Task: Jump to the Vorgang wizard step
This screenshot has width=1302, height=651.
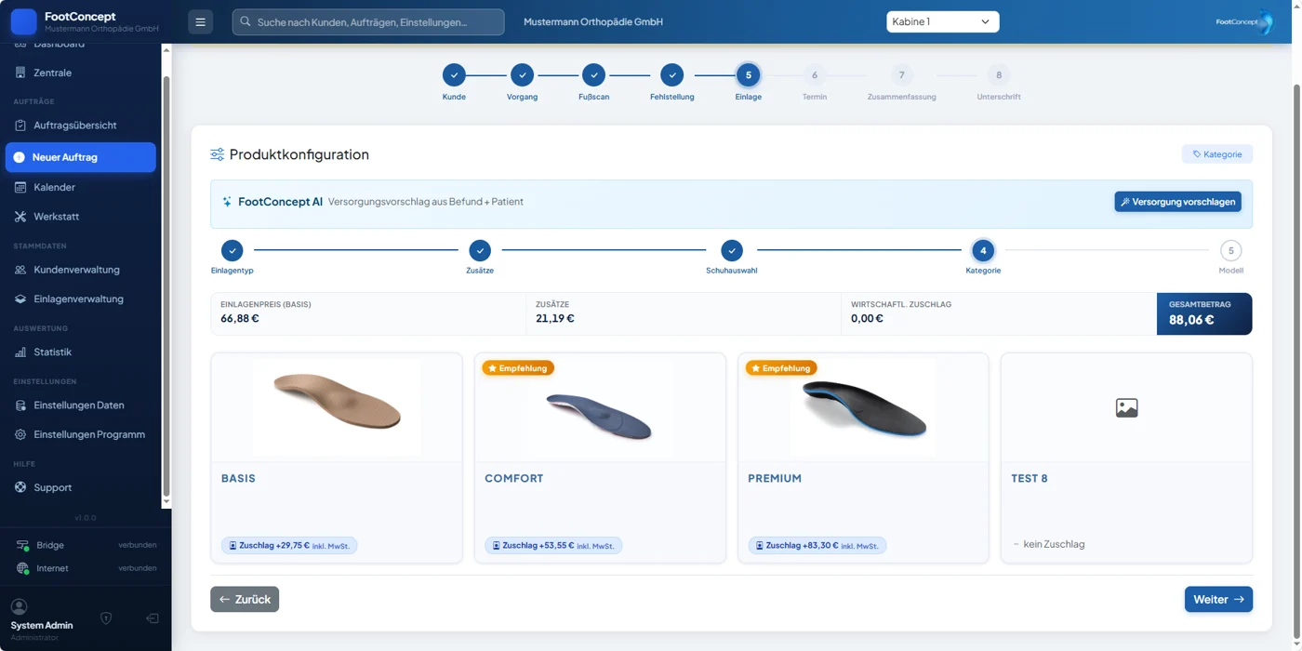Action: tap(522, 75)
